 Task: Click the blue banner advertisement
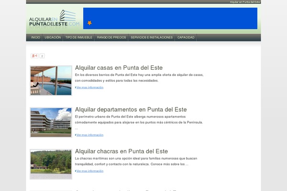pyautogui.click(x=170, y=18)
